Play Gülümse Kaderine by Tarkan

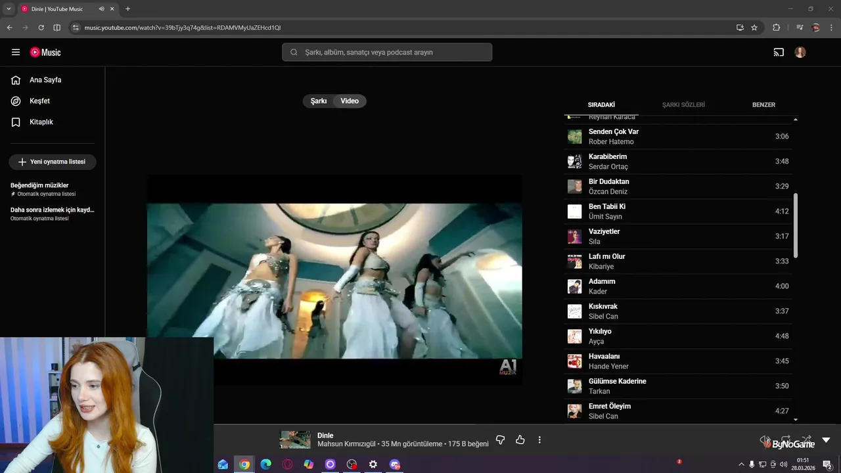click(x=678, y=386)
